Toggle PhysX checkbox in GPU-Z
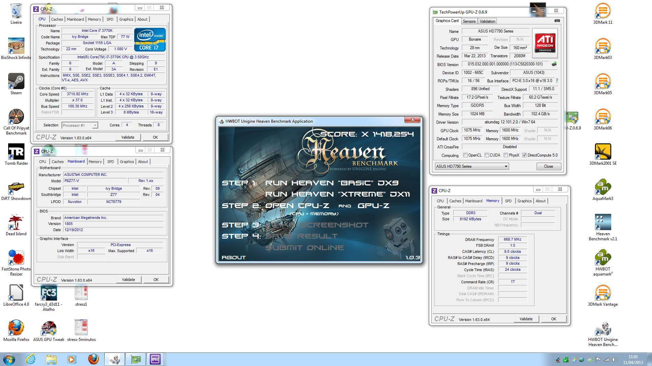This screenshot has height=366, width=652. click(506, 155)
